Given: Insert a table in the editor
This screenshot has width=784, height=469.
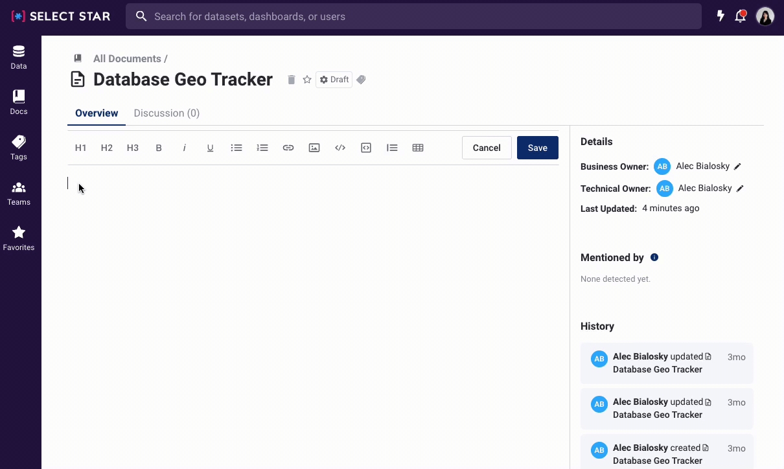Looking at the screenshot, I should (x=418, y=148).
